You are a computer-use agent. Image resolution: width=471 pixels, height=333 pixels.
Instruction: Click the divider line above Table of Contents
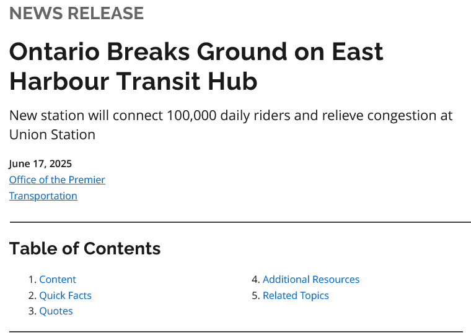pyautogui.click(x=240, y=222)
